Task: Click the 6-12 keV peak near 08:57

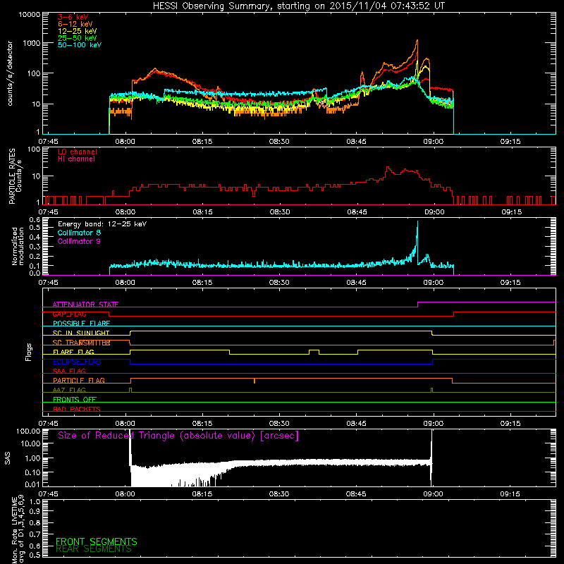Action: [417, 41]
